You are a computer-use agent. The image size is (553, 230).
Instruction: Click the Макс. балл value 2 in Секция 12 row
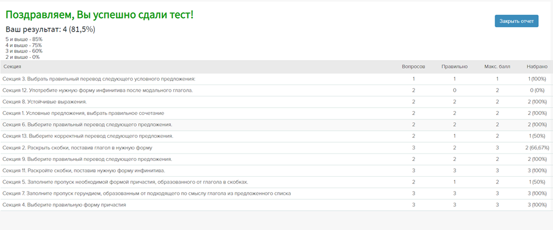click(497, 91)
